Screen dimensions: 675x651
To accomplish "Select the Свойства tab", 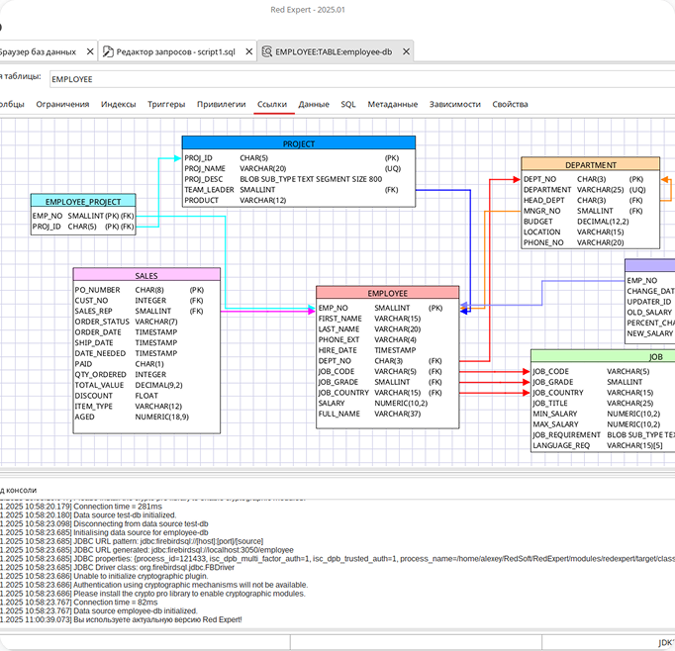I will pyautogui.click(x=510, y=104).
